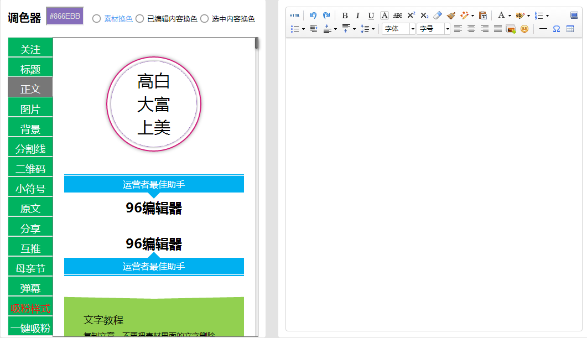Viewport: 587px width, 338px height.
Task: Insert a table
Action: click(570, 29)
